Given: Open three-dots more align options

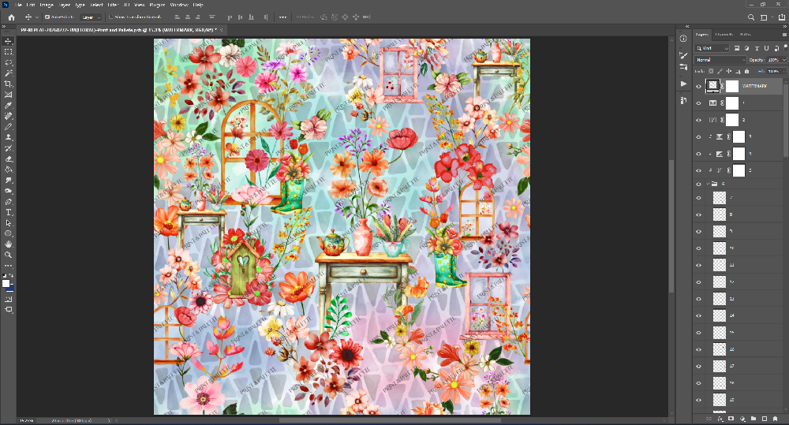Looking at the screenshot, I should point(282,17).
